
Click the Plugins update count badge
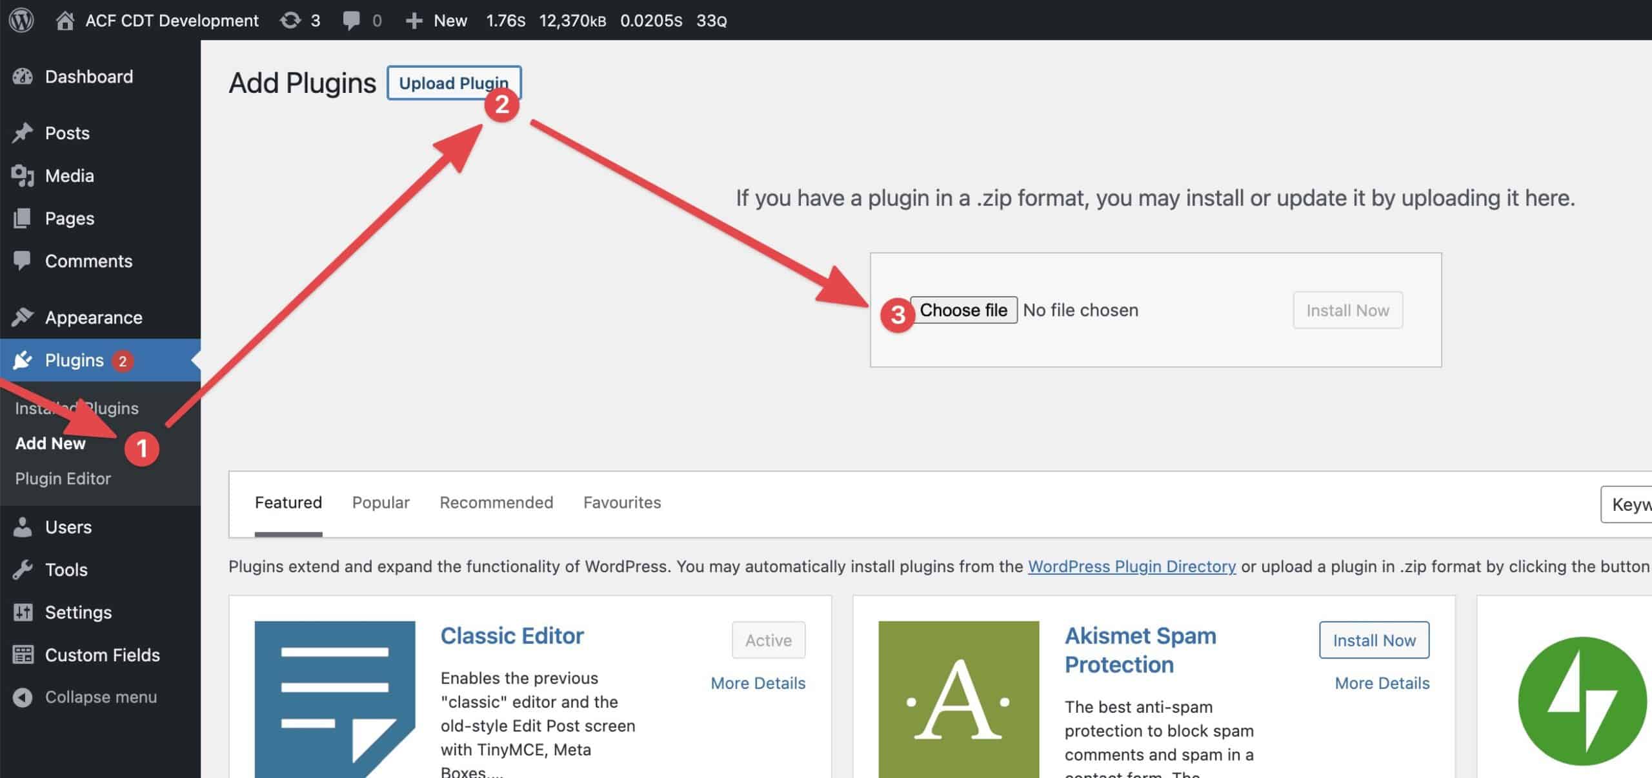pyautogui.click(x=122, y=361)
